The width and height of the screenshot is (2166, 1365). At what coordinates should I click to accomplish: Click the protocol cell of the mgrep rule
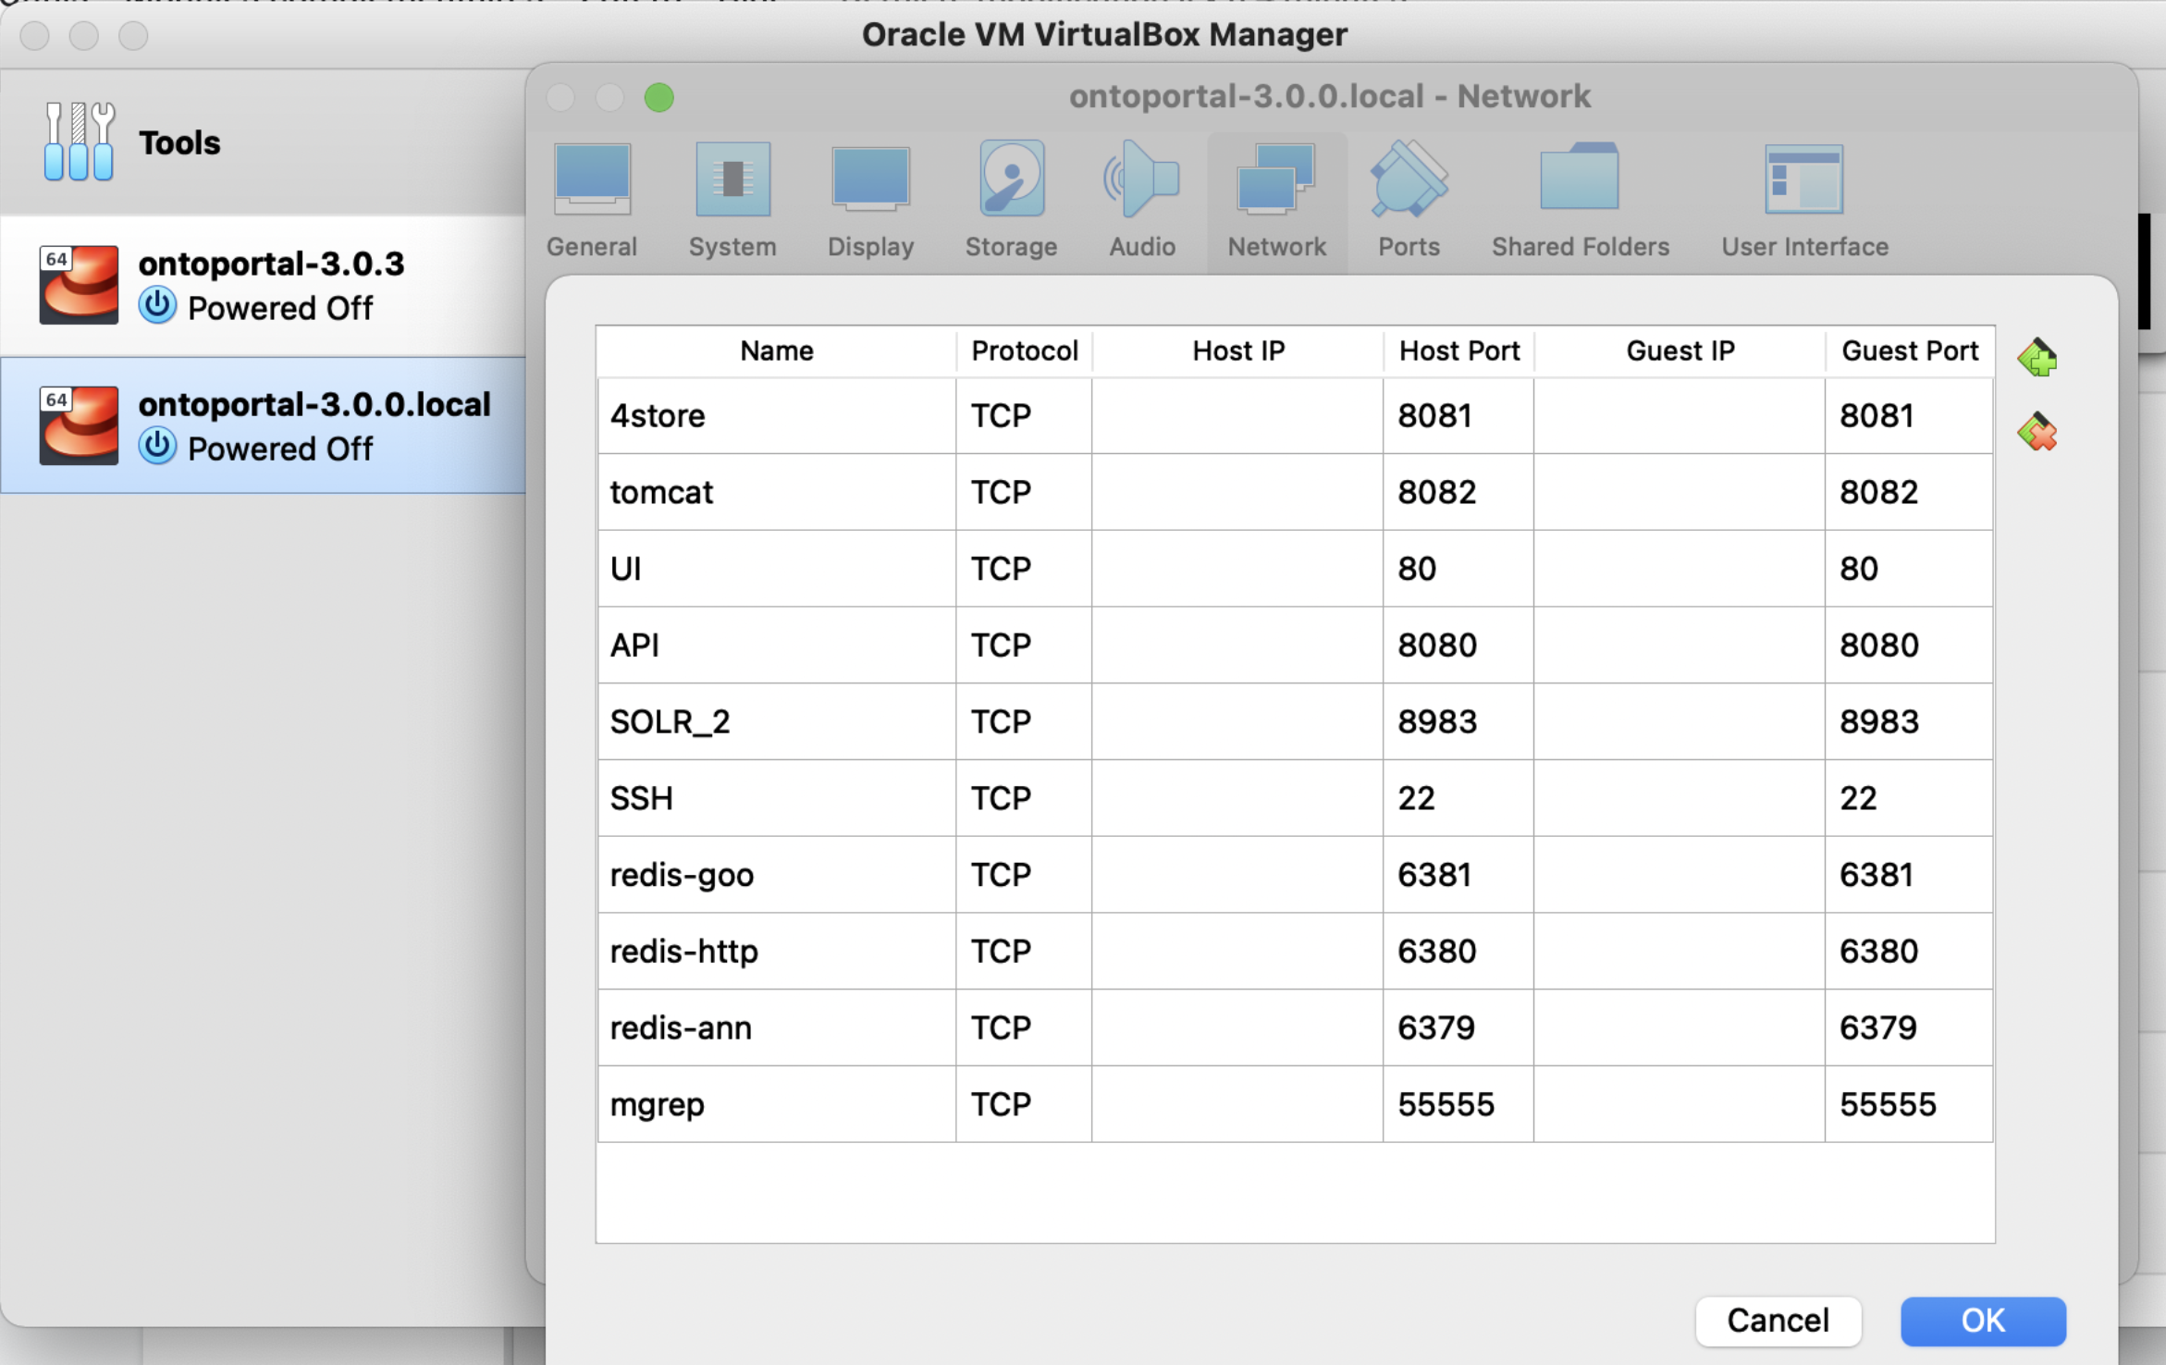pos(1024,1104)
